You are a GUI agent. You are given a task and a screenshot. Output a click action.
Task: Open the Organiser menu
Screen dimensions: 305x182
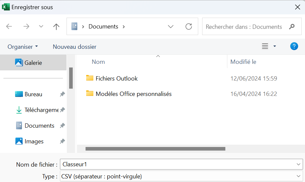pyautogui.click(x=23, y=47)
